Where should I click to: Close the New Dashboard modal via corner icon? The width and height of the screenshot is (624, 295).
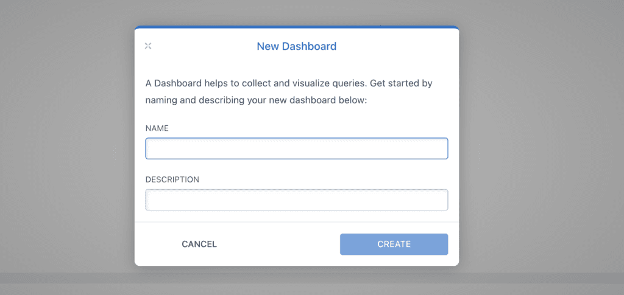[148, 46]
